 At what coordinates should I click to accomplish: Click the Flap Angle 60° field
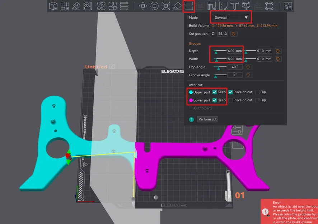tap(234, 67)
